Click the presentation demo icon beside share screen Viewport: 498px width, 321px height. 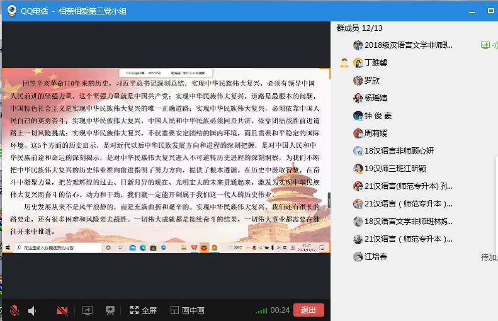tap(110, 310)
